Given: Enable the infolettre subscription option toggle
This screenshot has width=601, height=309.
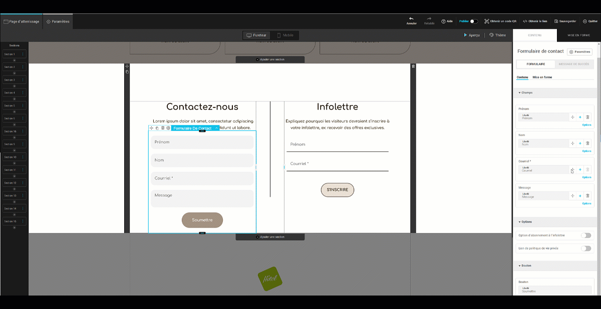Looking at the screenshot, I should click(585, 235).
